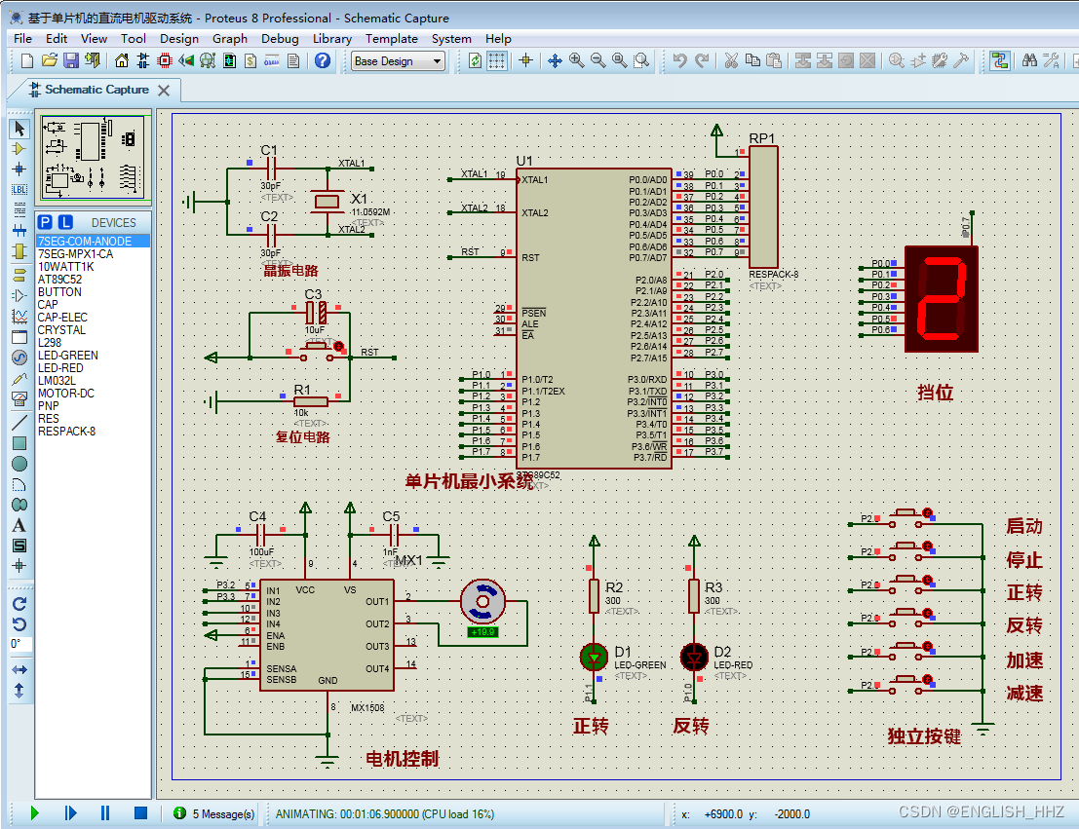Stop the simulation with the square button
Screen dimensions: 1079x829
140,813
